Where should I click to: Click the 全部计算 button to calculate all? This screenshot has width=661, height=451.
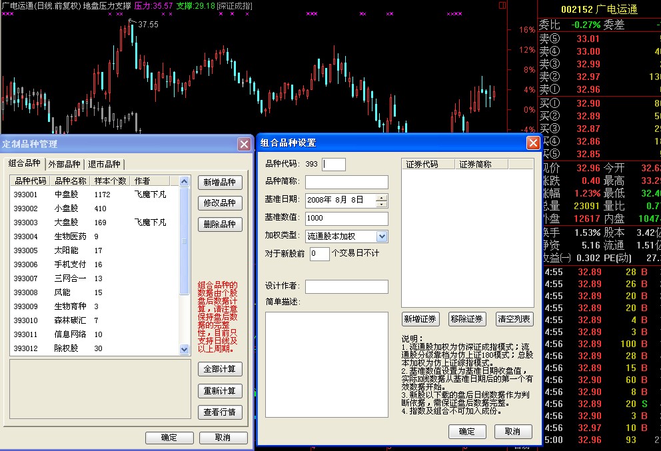coord(220,368)
